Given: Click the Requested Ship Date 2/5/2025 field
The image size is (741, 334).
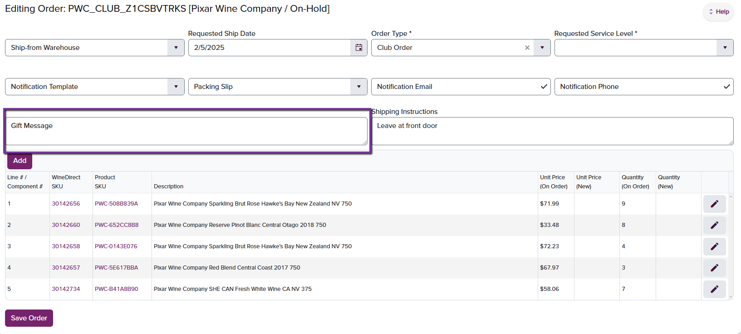Looking at the screenshot, I should pos(270,48).
